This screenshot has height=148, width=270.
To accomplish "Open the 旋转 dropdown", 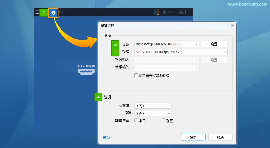I will pyautogui.click(x=153, y=113).
